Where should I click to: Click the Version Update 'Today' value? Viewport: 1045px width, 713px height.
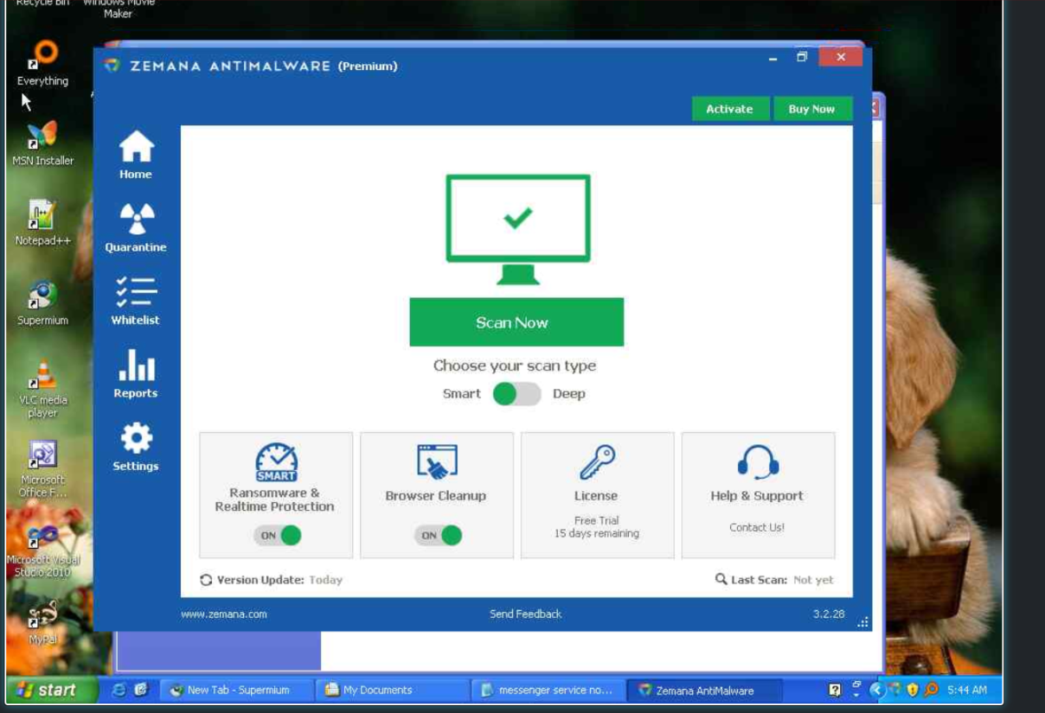pos(326,580)
